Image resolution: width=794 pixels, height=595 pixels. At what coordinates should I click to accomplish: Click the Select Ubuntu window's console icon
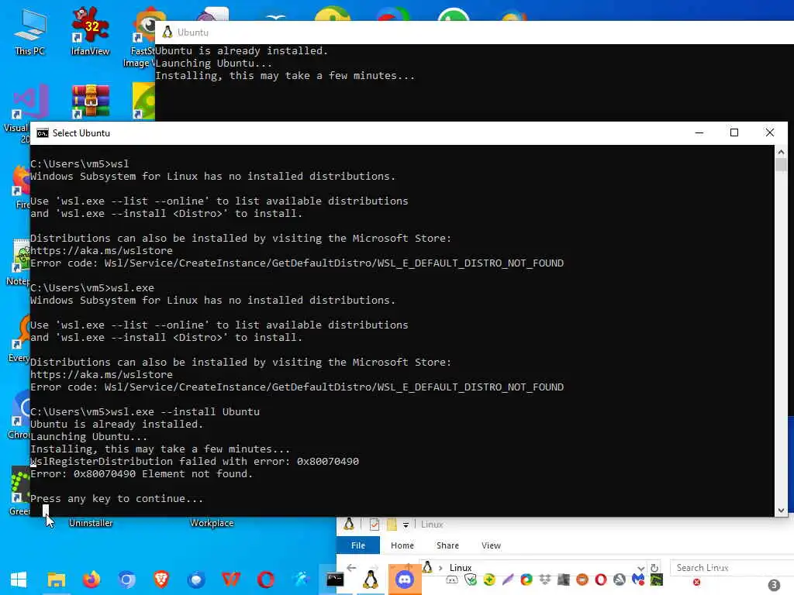click(43, 133)
